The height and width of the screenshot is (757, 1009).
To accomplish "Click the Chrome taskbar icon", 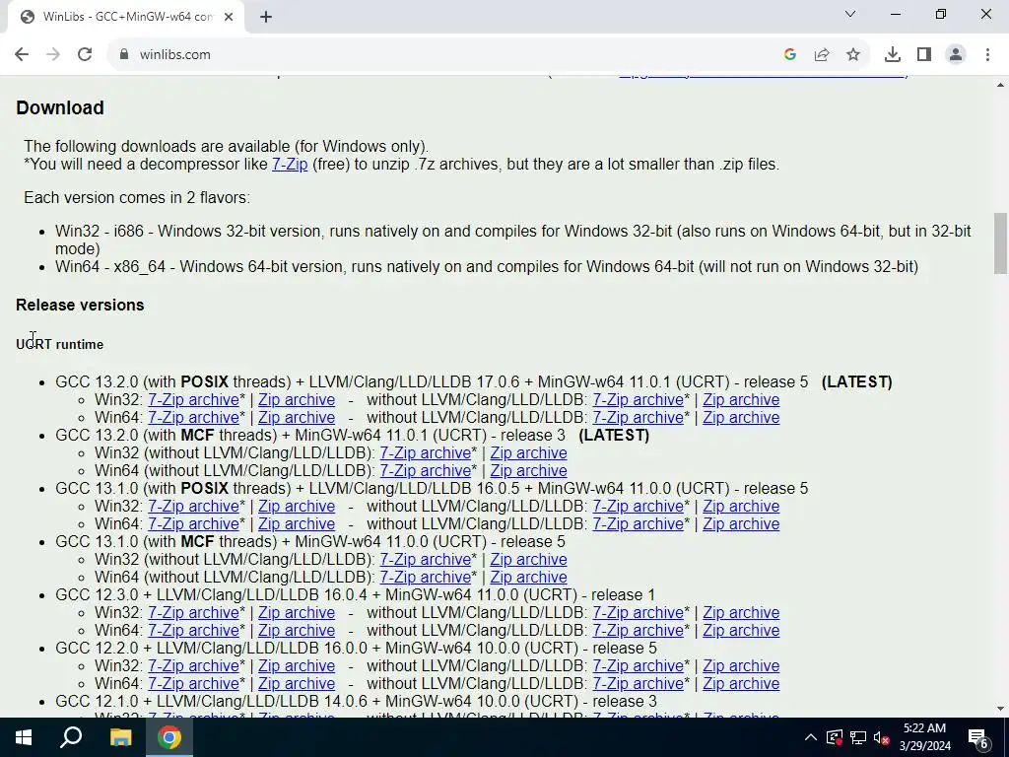I will click(169, 737).
